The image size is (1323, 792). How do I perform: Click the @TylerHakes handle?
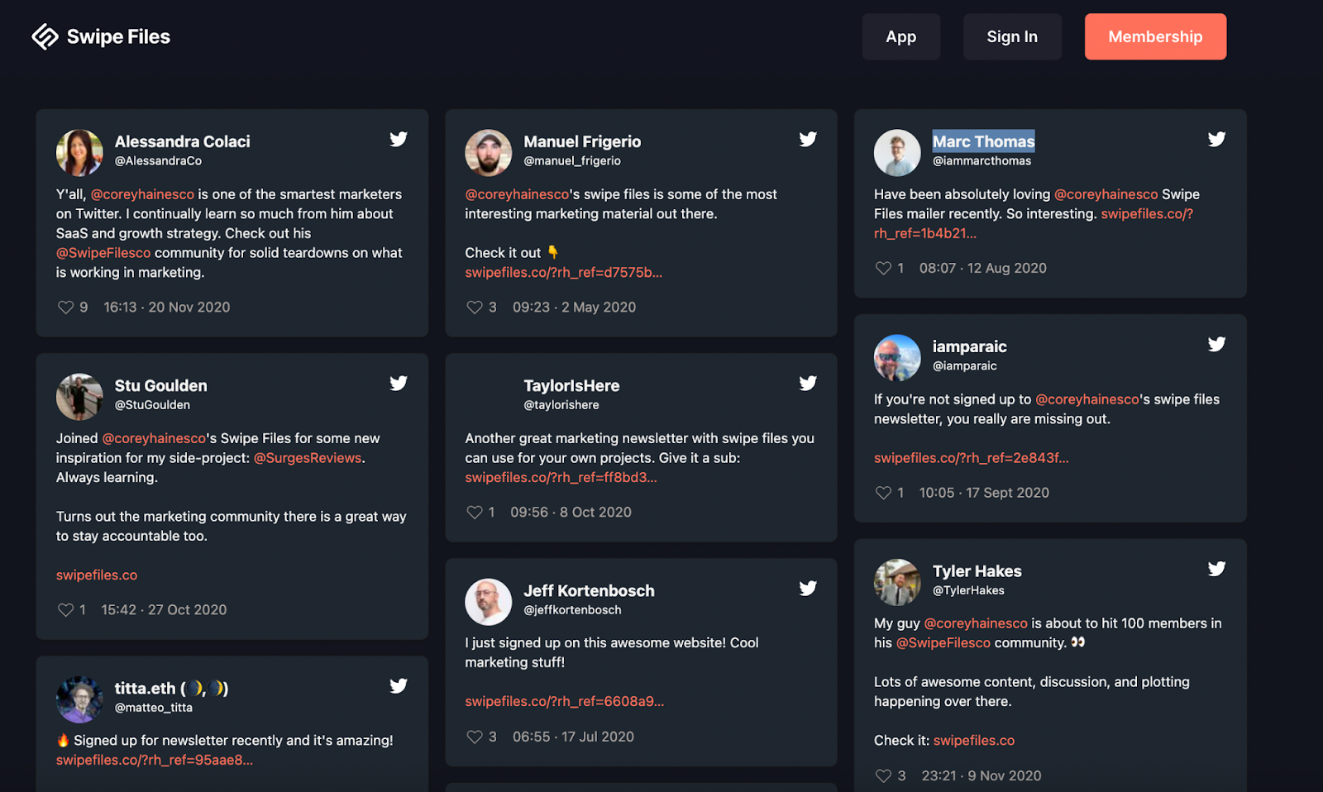pos(968,590)
